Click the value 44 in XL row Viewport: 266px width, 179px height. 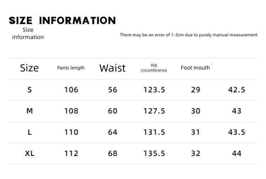coord(237,154)
